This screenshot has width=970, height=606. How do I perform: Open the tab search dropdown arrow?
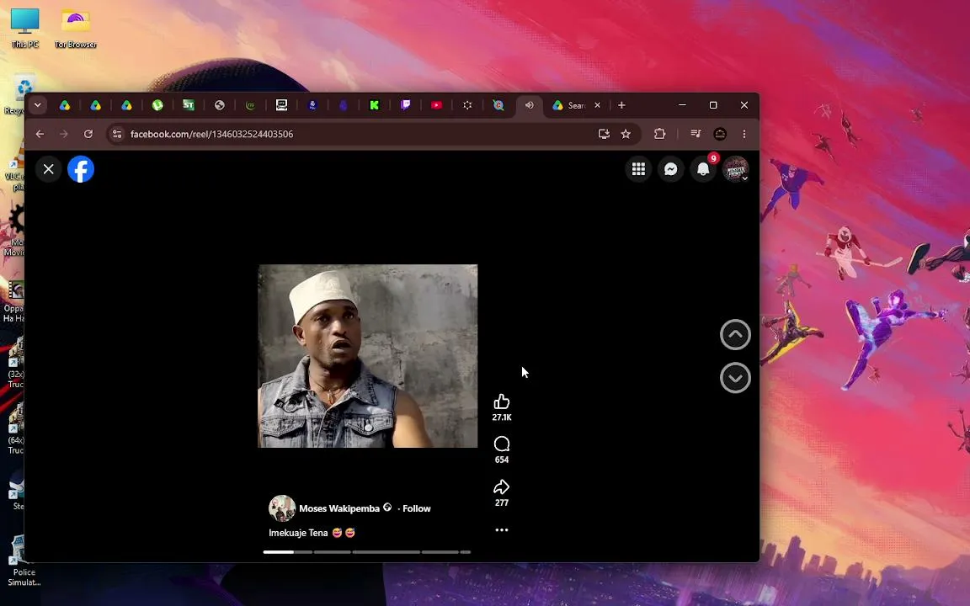pyautogui.click(x=38, y=105)
